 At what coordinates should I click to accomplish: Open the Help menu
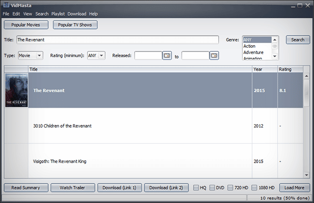tap(93, 14)
